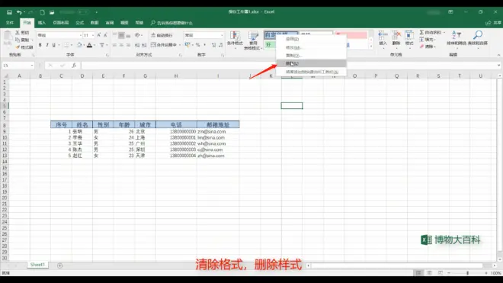Viewport: 503px width, 283px height.
Task: Click the Fill down icon
Action: click(422, 40)
